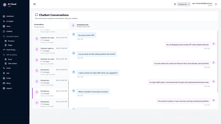
Task: Click the Sales Orders document icon
Action: [x=6, y=63]
